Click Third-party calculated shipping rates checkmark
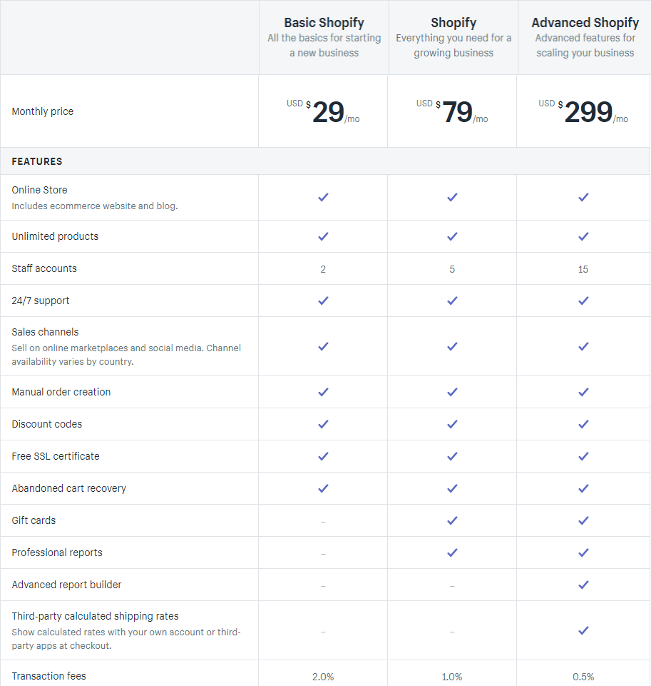 (583, 630)
